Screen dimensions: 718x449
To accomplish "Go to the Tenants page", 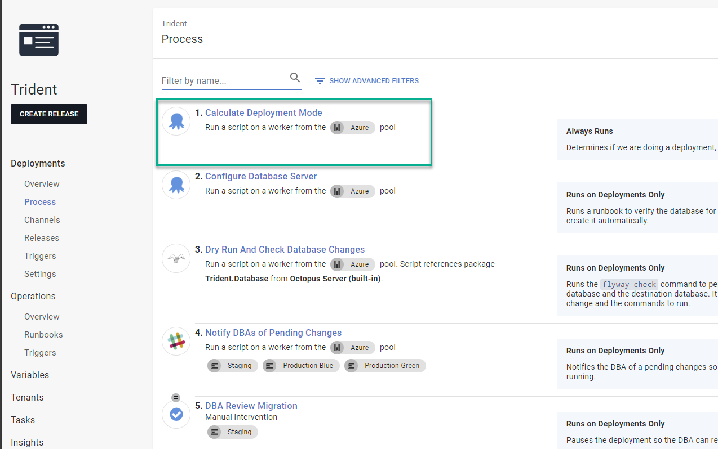I will 26,397.
